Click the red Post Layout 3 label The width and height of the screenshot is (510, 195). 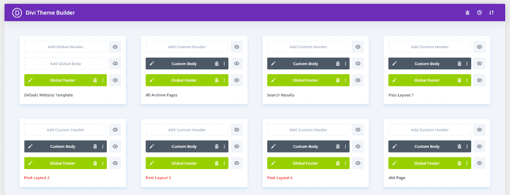point(158,178)
